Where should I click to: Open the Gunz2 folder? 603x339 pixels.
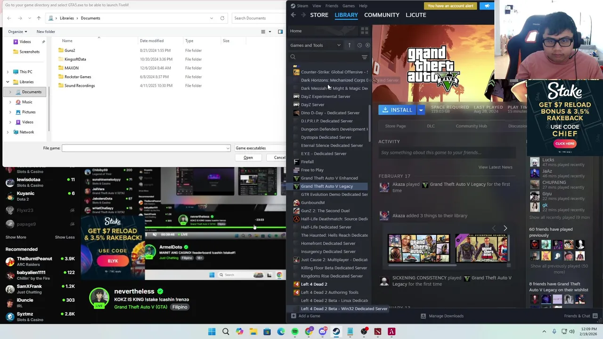tap(70, 50)
